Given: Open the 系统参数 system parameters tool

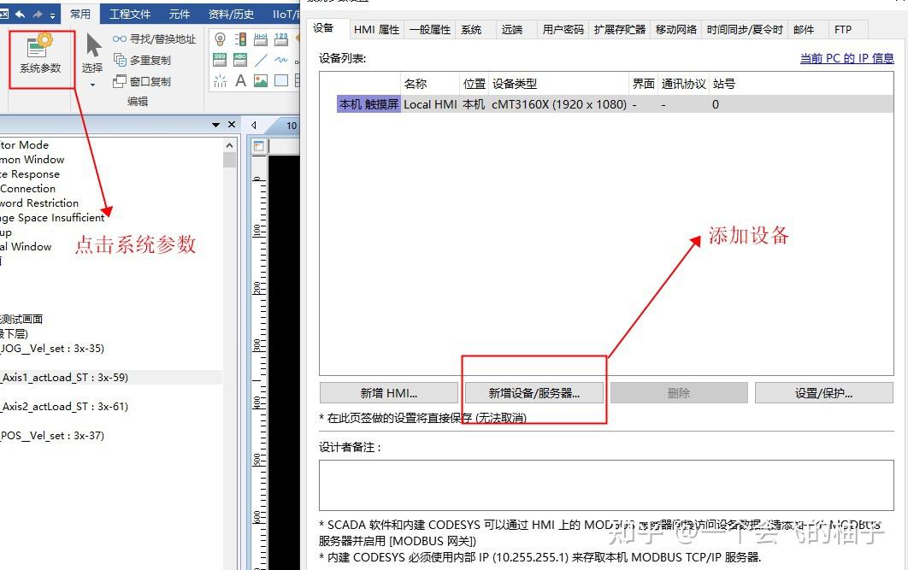Looking at the screenshot, I should pos(40,54).
